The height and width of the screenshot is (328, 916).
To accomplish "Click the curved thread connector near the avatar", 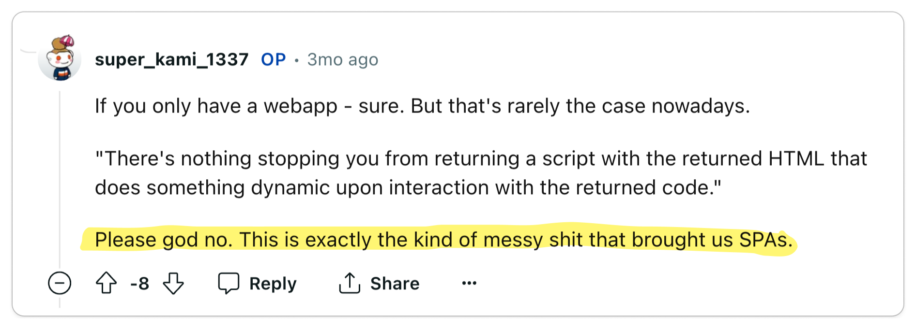I will pos(29,50).
